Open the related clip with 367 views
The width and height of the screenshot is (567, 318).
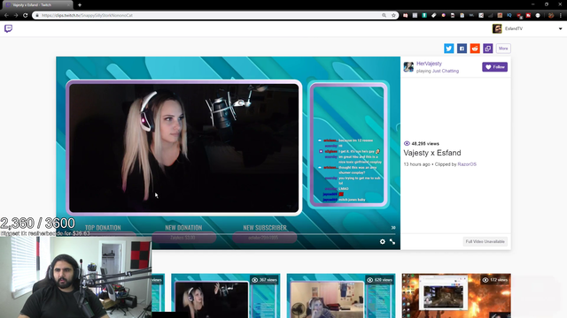pos(226,296)
